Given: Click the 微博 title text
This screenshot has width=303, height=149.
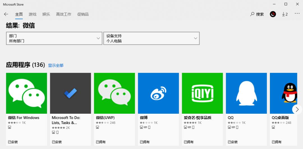Looking at the screenshot, I should tap(144, 118).
